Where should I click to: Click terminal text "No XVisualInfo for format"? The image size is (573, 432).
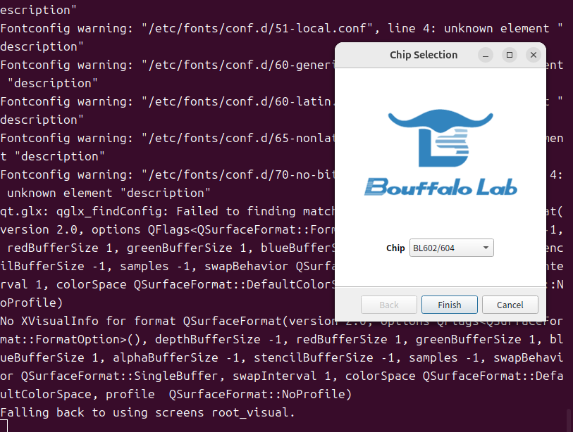87,321
